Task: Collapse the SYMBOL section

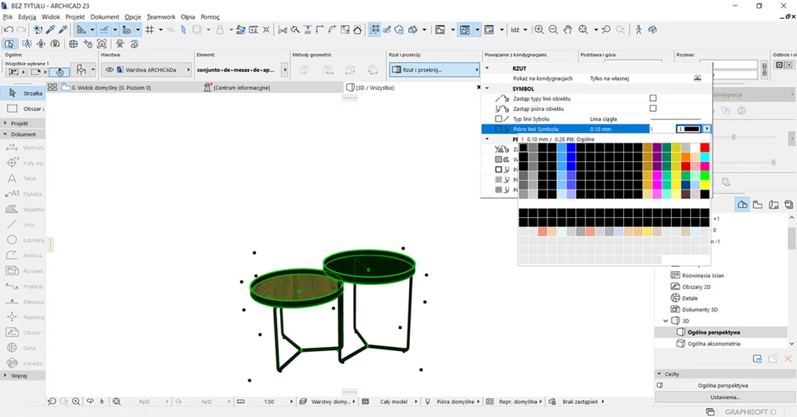Action: pyautogui.click(x=488, y=89)
